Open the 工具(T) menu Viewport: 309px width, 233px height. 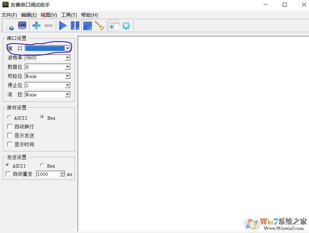(69, 15)
